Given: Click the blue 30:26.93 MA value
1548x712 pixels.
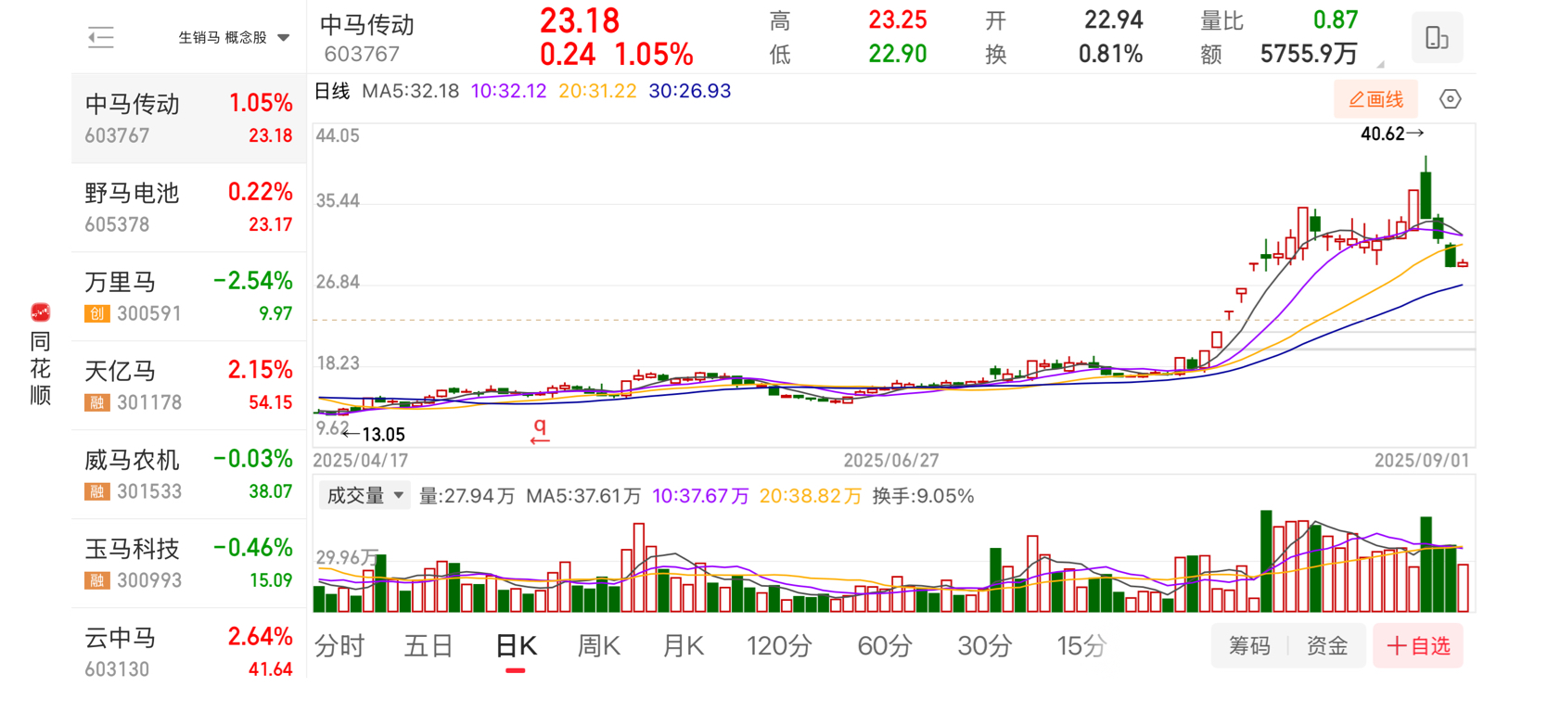Looking at the screenshot, I should [690, 91].
